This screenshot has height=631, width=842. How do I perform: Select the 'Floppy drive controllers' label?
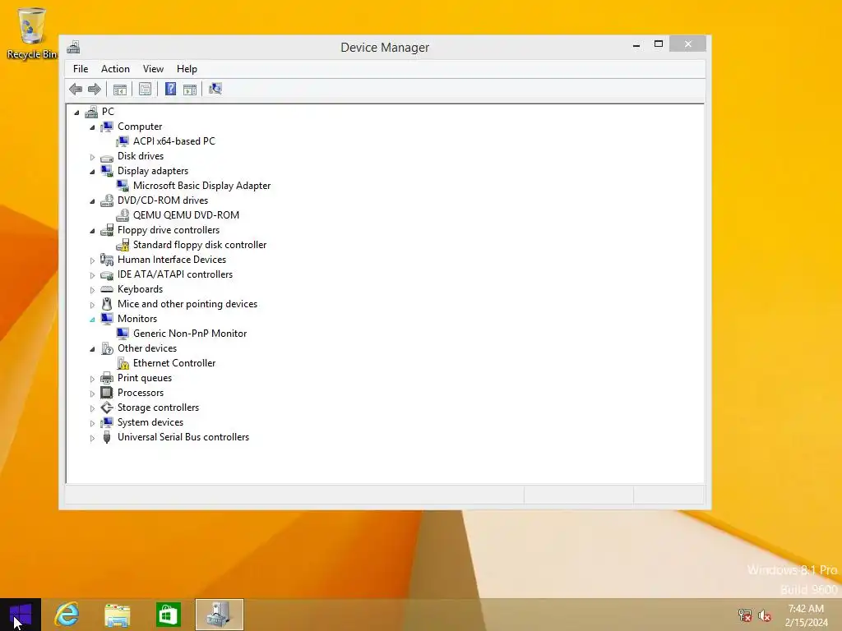coord(169,230)
